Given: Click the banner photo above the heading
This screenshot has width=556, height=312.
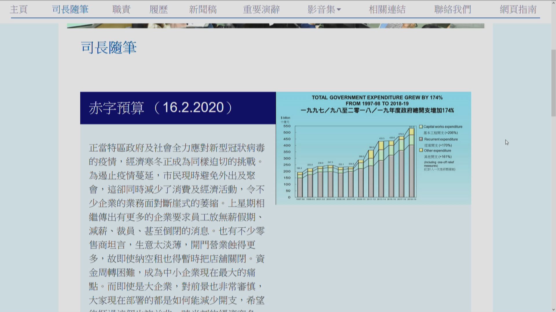Looking at the screenshot, I should 275,25.
